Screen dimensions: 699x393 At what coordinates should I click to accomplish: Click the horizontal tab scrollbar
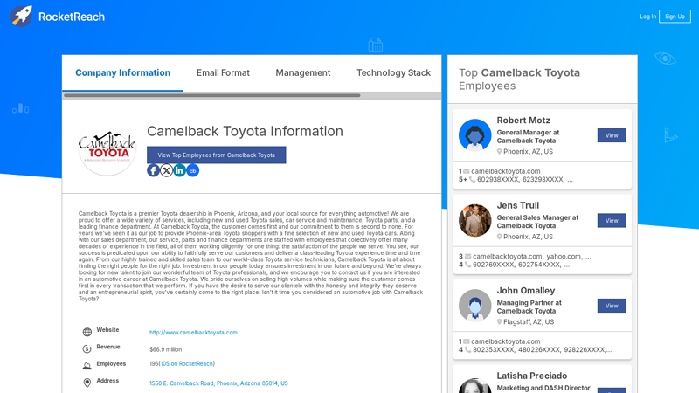point(211,95)
